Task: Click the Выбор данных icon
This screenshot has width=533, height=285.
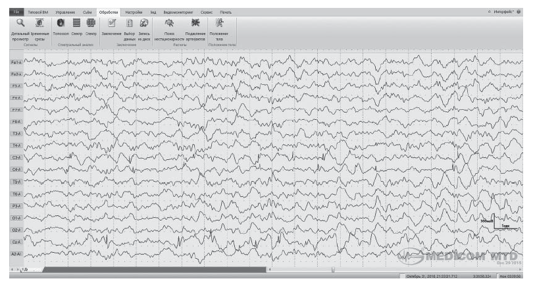Action: pos(130,23)
